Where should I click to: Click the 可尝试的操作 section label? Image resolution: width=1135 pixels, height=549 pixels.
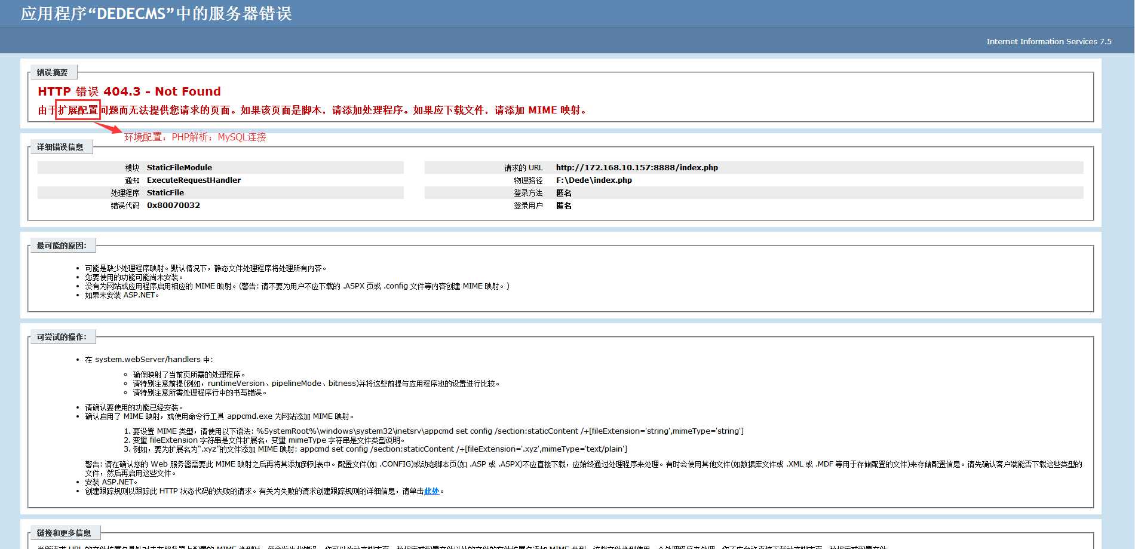click(x=62, y=337)
